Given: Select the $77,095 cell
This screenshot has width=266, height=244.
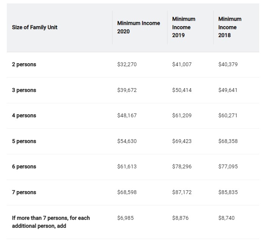Looking at the screenshot, I should click(x=228, y=166).
